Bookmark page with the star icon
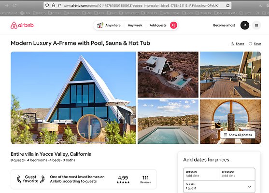 click(227, 5)
